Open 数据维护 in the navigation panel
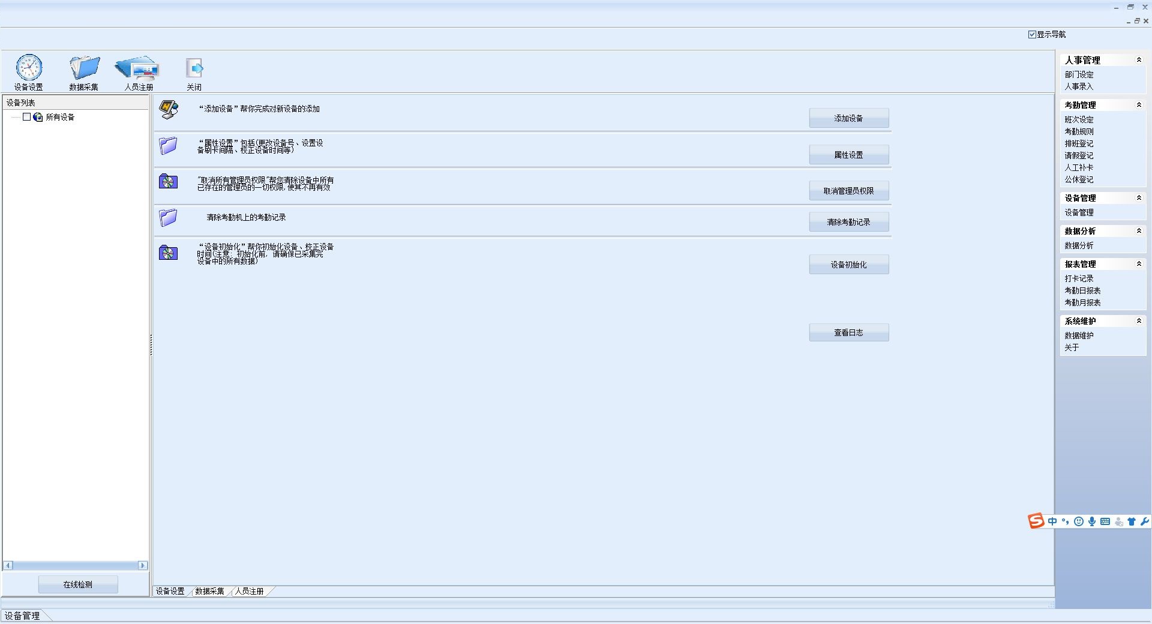Image resolution: width=1152 pixels, height=624 pixels. click(1079, 335)
